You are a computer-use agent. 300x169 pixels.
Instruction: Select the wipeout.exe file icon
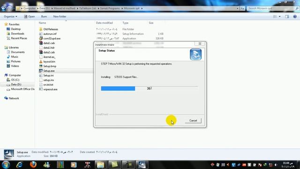click(x=41, y=89)
